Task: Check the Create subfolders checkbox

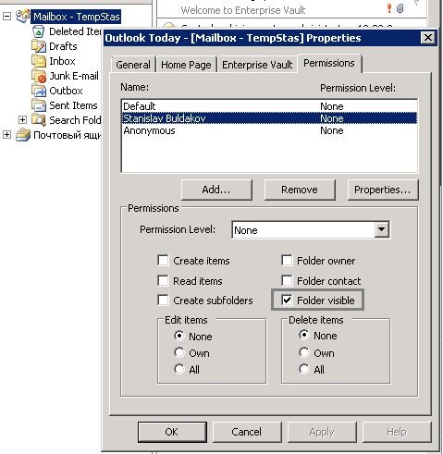Action: [163, 301]
